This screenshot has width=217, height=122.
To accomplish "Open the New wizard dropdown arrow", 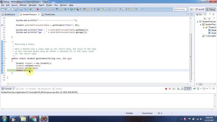I will point(6,9).
